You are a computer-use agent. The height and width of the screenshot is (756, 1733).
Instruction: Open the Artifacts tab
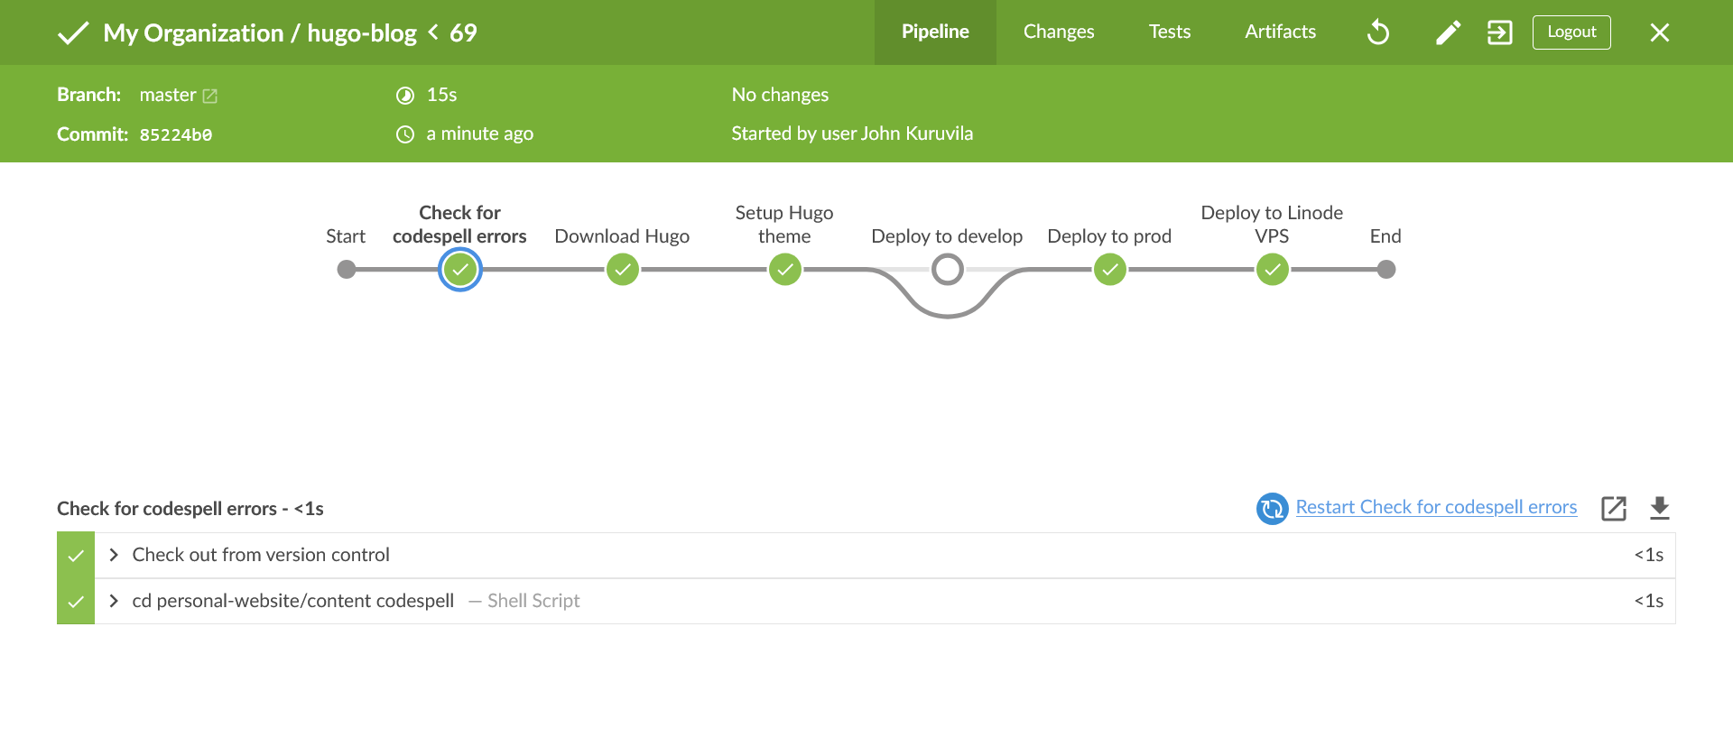(1280, 32)
